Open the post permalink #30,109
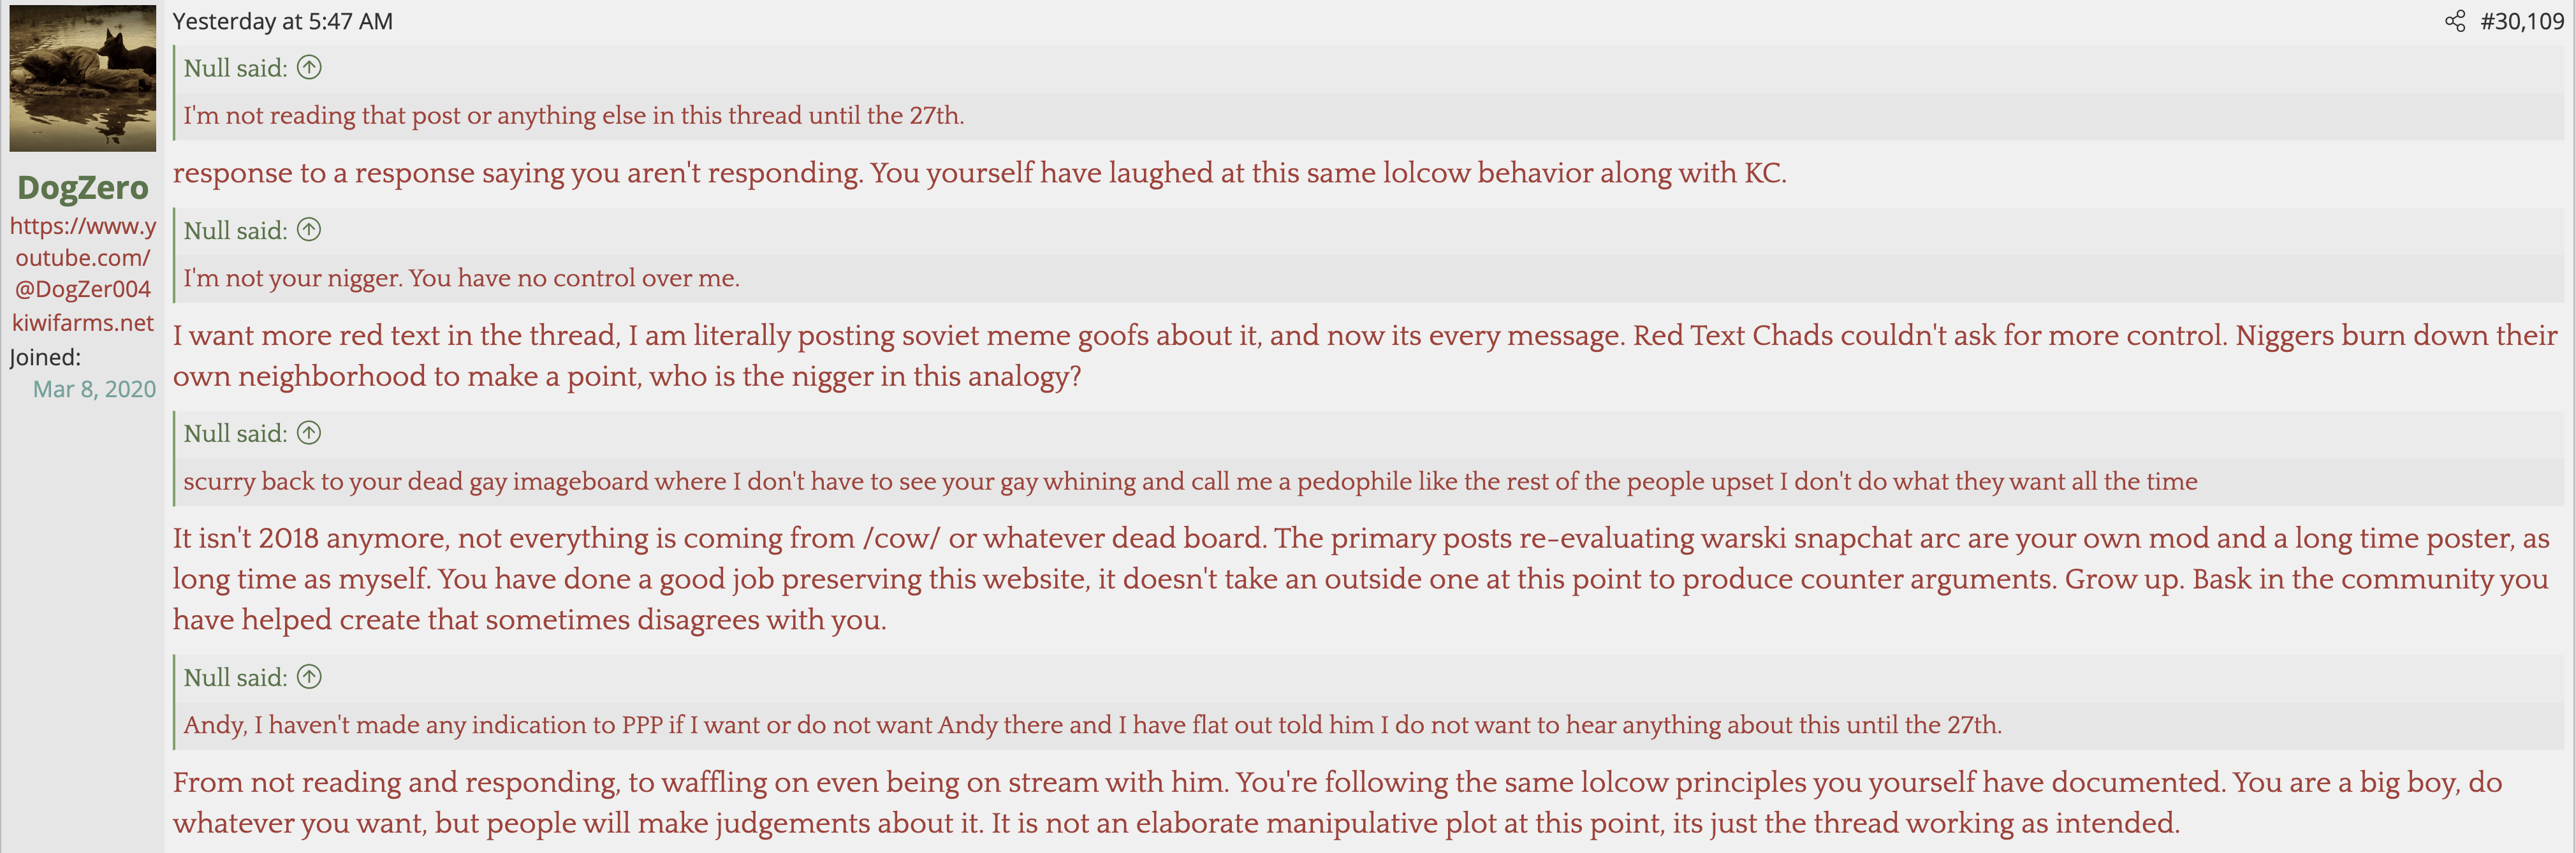The width and height of the screenshot is (2576, 853). point(2521,21)
